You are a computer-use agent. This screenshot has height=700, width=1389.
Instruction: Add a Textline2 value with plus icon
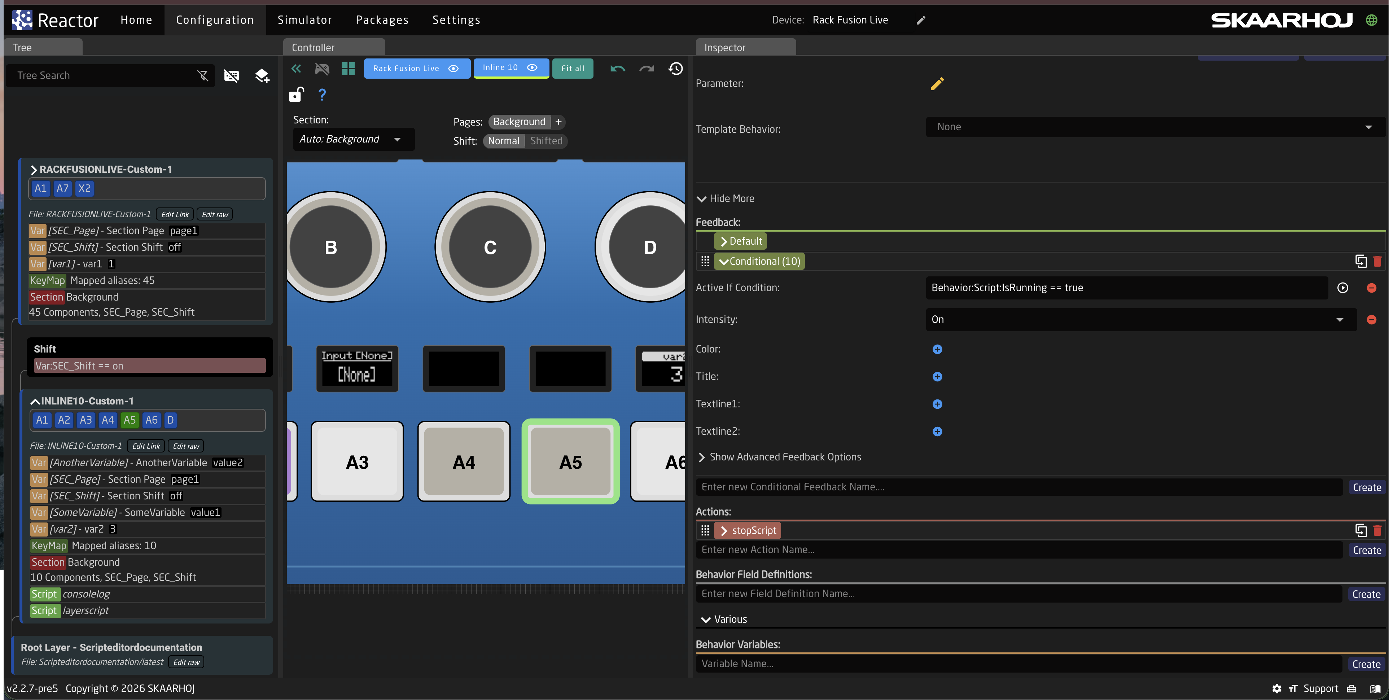[x=937, y=432]
